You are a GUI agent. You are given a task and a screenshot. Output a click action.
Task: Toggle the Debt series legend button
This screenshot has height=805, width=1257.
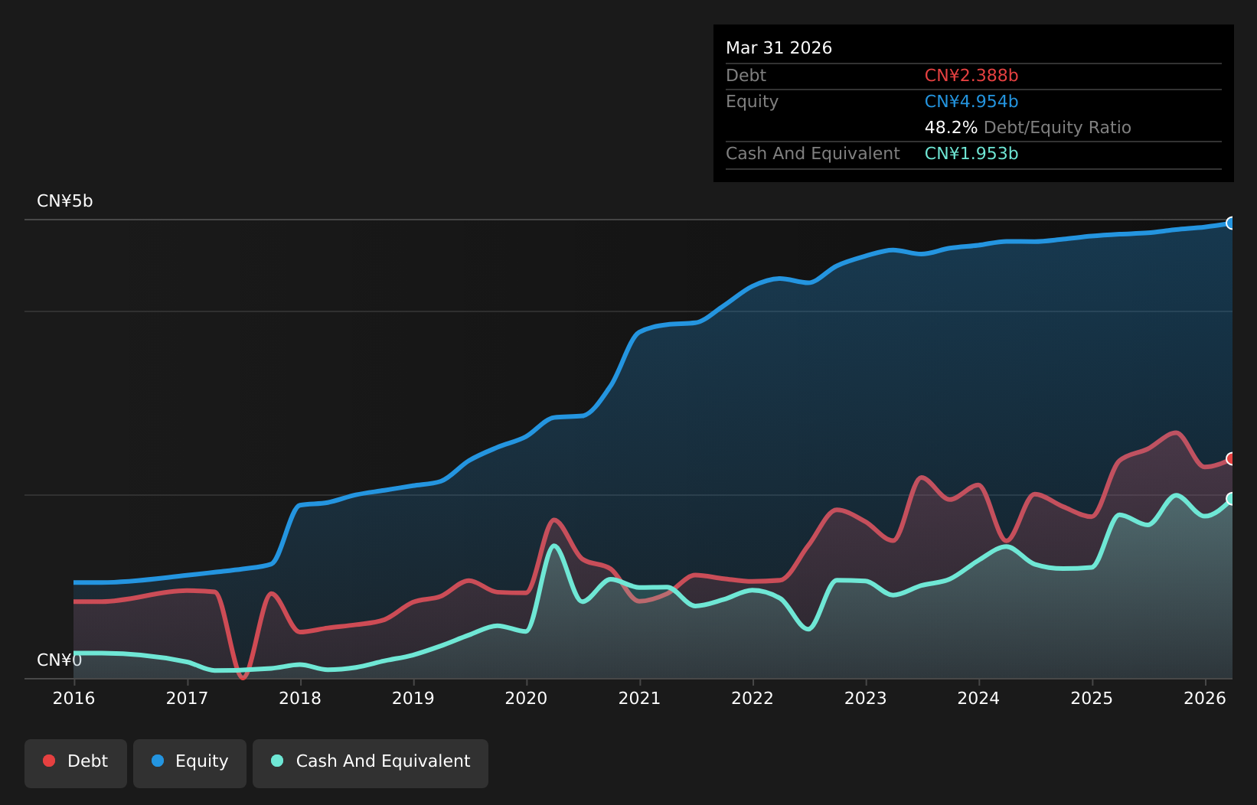(76, 763)
